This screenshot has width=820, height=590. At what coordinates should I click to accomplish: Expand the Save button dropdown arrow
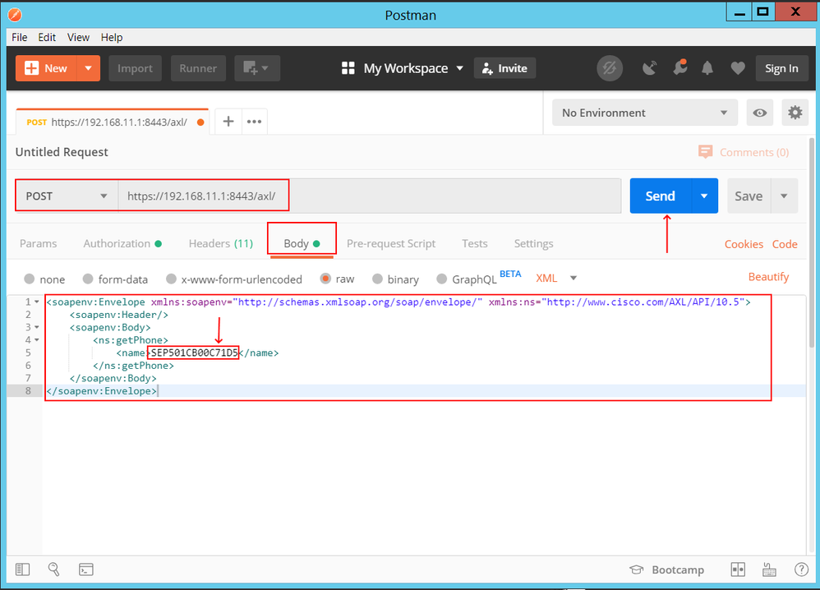pyautogui.click(x=784, y=196)
